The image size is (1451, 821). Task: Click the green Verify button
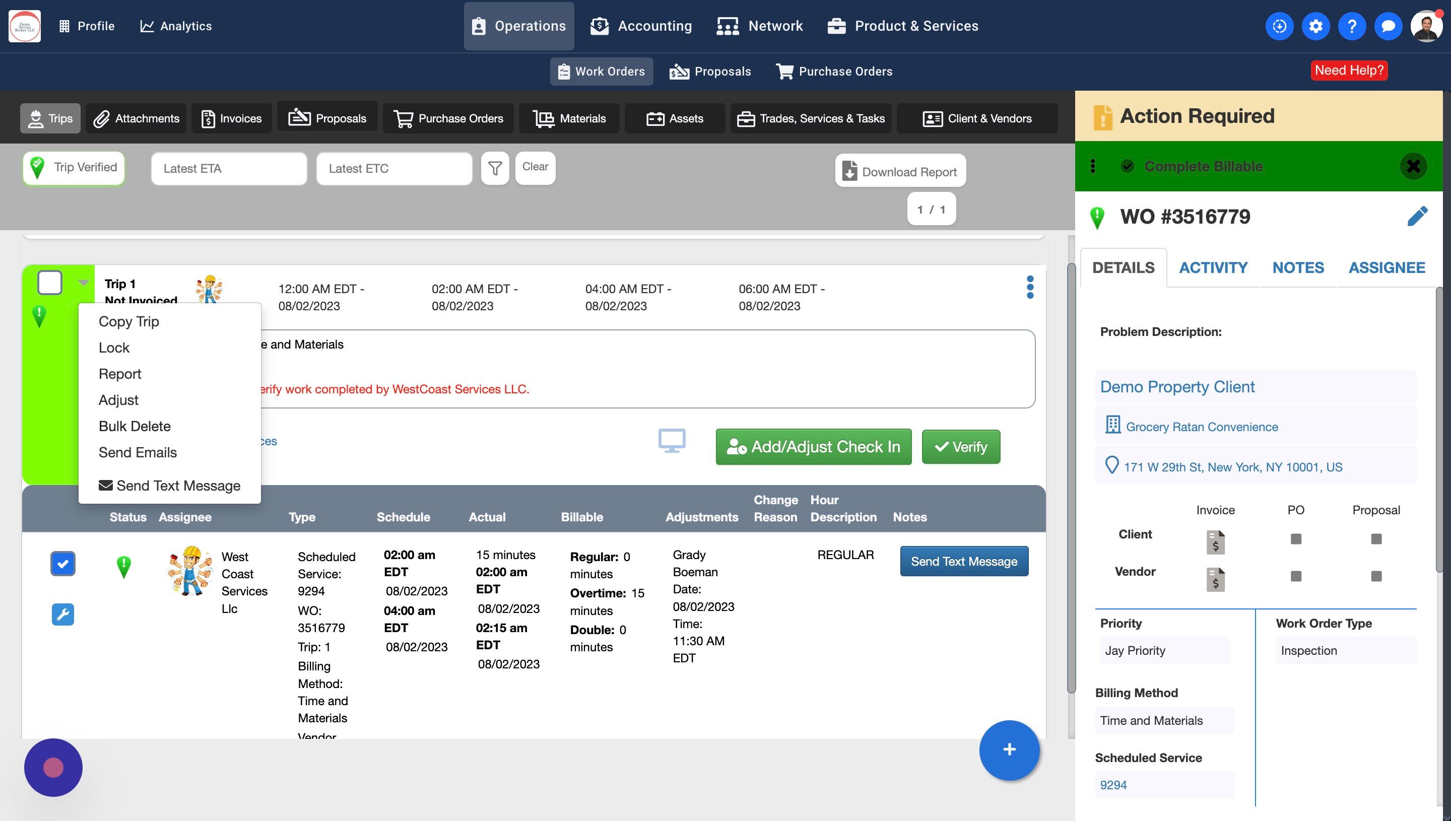pyautogui.click(x=960, y=447)
